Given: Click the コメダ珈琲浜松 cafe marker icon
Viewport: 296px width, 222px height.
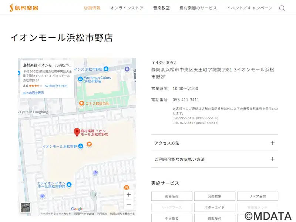Looking at the screenshot, I should 81,103.
